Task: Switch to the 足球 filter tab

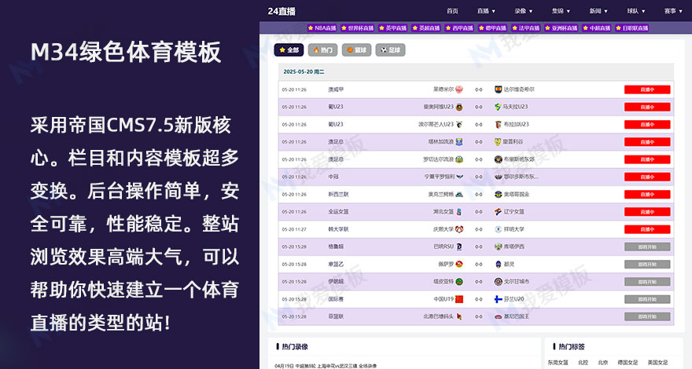Action: click(390, 49)
